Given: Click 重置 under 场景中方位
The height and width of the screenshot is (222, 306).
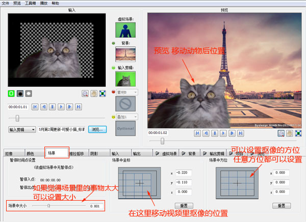Looking at the screenshot, I should 282,206.
